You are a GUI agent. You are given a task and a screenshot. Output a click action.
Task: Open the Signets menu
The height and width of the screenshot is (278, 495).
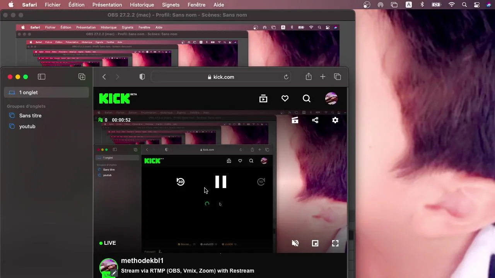coord(171,5)
